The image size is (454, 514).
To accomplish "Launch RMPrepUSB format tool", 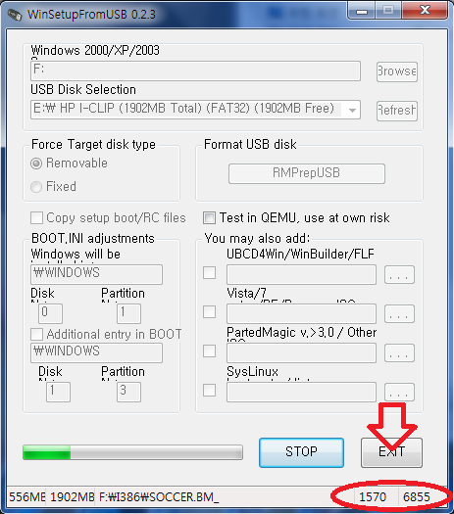I will tap(307, 173).
